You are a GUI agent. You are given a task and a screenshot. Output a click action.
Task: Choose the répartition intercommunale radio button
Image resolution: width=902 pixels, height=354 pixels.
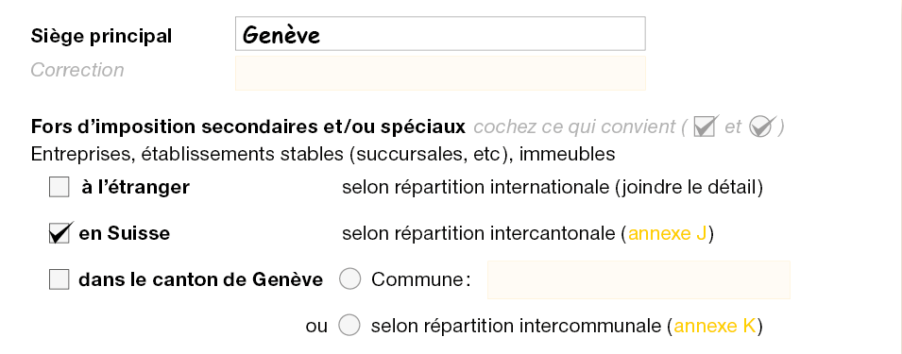click(x=349, y=326)
